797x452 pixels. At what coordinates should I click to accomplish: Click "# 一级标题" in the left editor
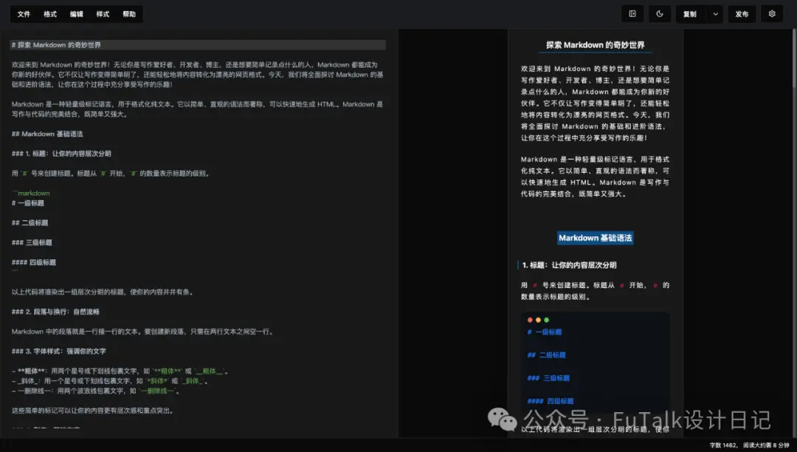pos(28,203)
